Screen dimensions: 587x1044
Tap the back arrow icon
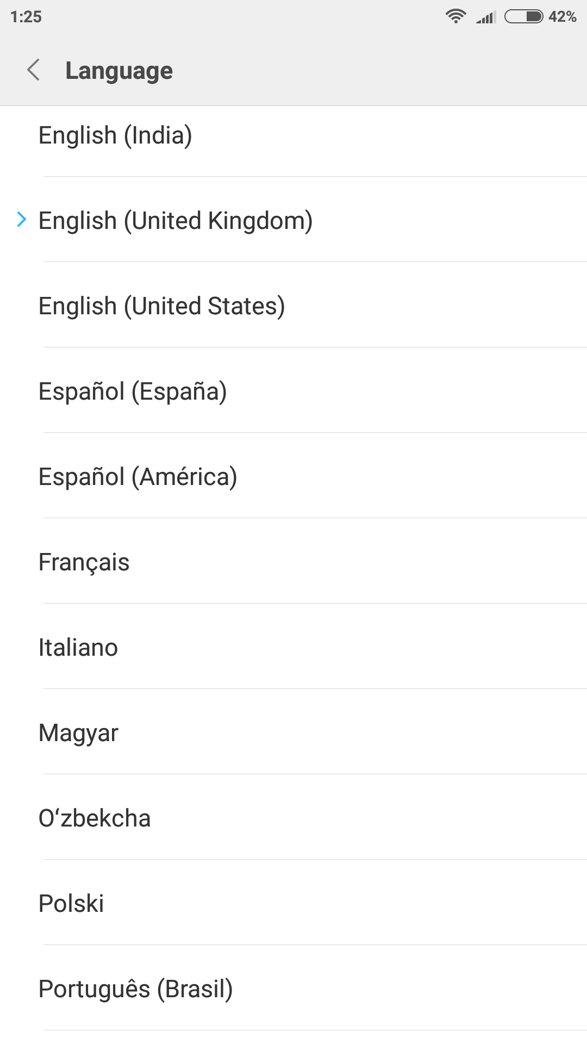34,70
